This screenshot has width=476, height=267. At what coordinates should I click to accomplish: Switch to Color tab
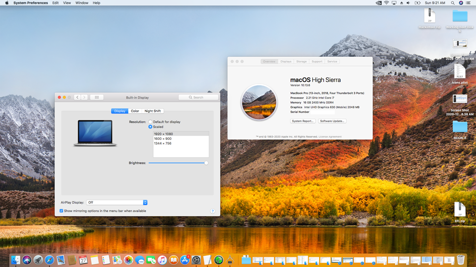tap(135, 111)
